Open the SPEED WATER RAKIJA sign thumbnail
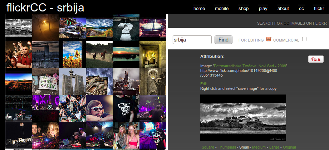This screenshot has height=150, width=329. pos(45,81)
